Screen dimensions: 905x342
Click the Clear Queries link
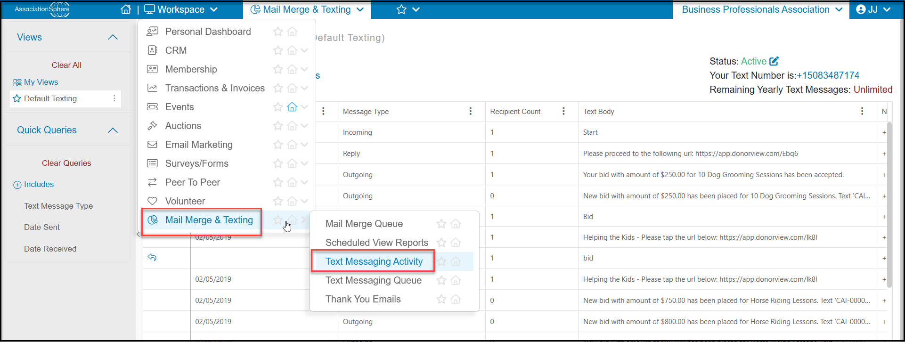click(x=66, y=163)
